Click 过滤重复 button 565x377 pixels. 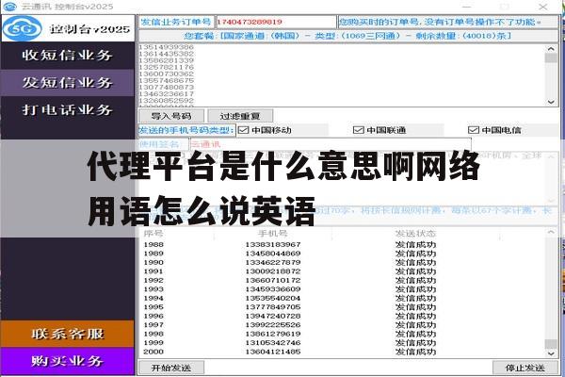(240, 116)
